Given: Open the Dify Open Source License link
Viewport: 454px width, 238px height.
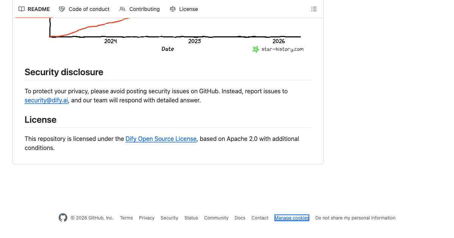Looking at the screenshot, I should [x=161, y=139].
